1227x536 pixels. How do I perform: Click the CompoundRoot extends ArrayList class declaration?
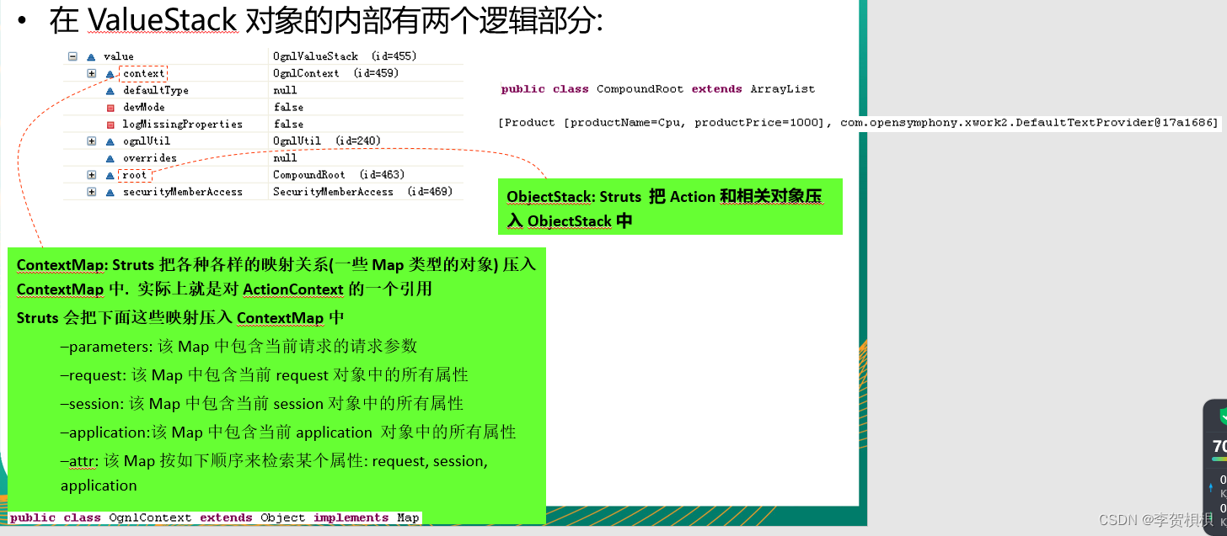pos(658,89)
